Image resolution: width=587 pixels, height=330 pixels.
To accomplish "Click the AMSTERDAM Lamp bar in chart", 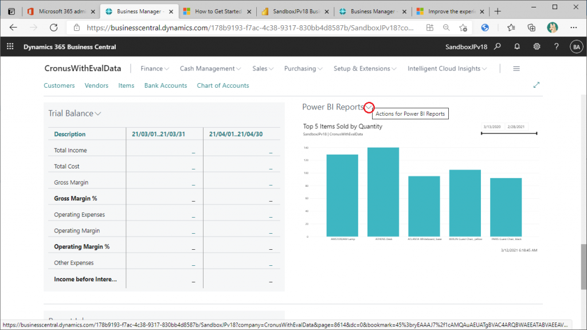I will tap(342, 195).
